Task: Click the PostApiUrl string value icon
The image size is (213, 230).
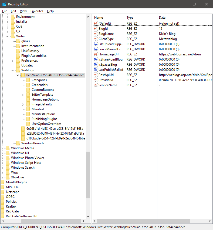Action: pyautogui.click(x=96, y=75)
